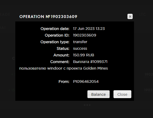
Task: Click the Comment label
Action: (x=60, y=62)
